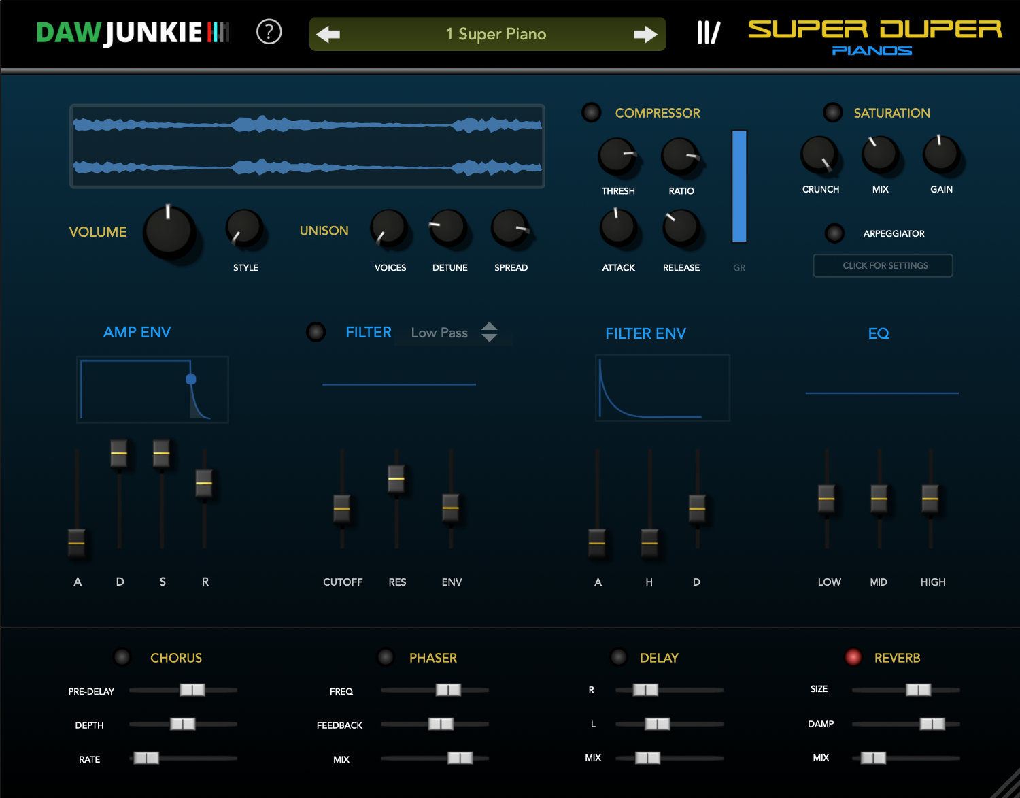1020x798 pixels.
Task: Click the unison Voices knob
Action: click(x=390, y=229)
